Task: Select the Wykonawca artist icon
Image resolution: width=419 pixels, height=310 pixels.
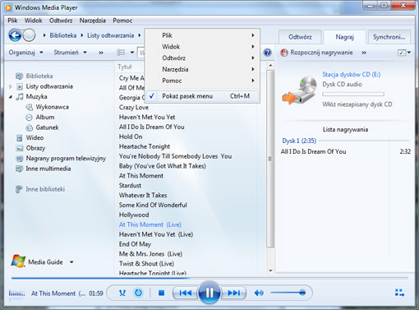Action: tap(29, 107)
